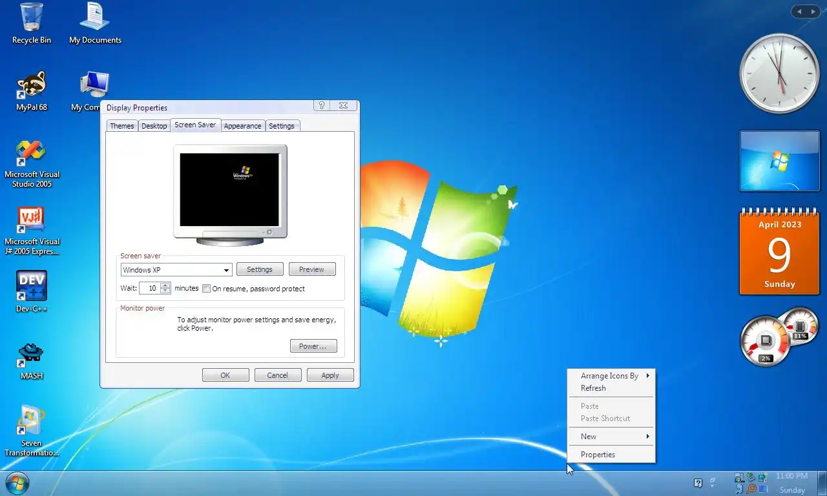The height and width of the screenshot is (496, 827).
Task: Click the Display Properties help question-mark button
Action: click(x=322, y=105)
